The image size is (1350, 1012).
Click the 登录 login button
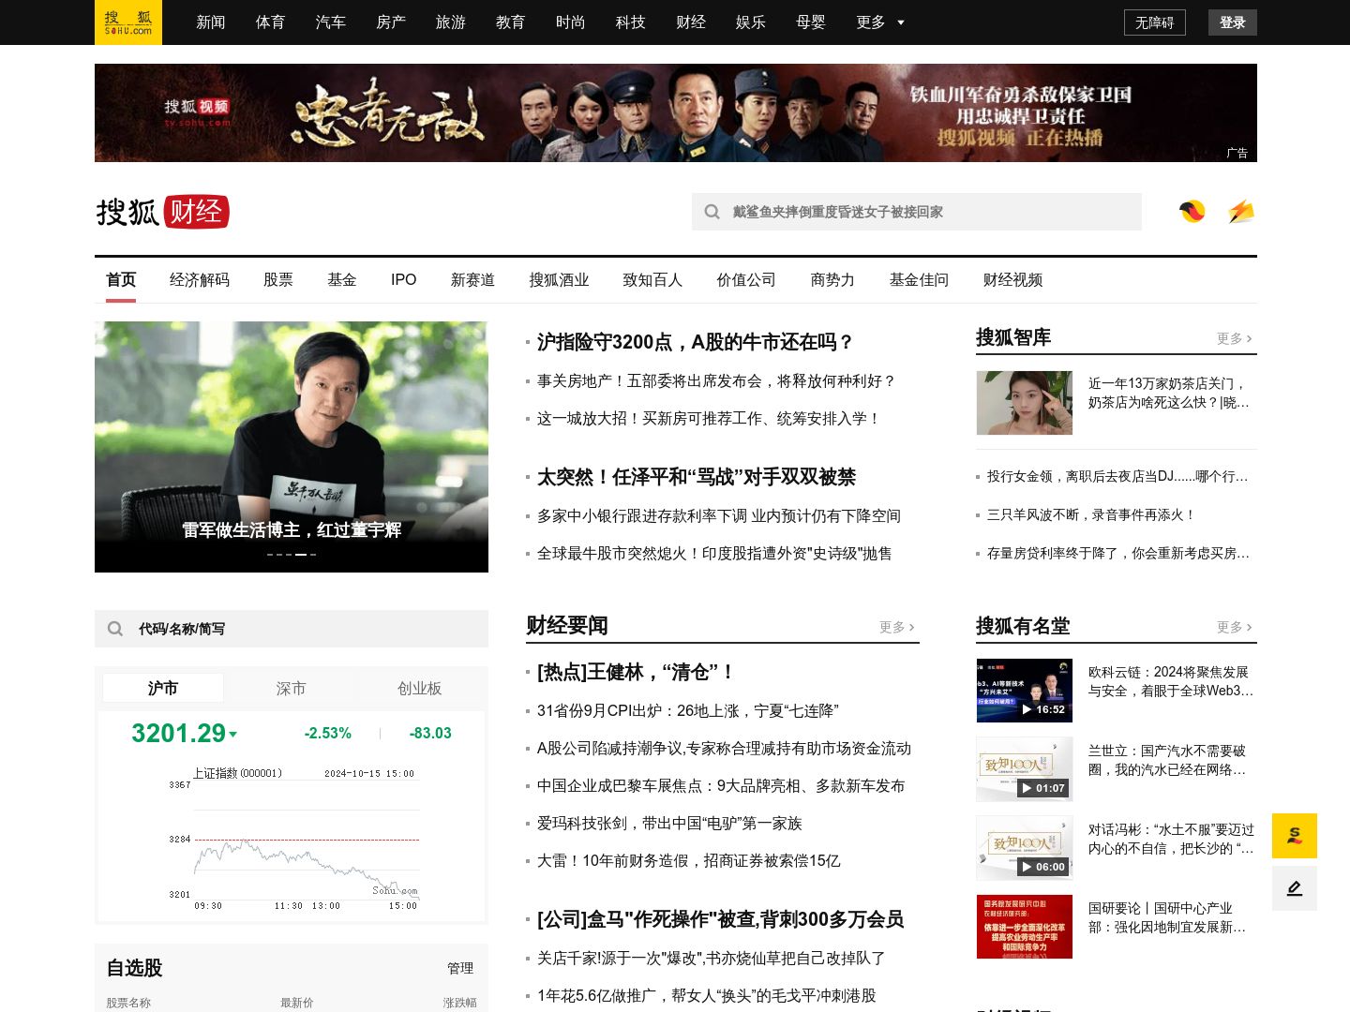[x=1233, y=22]
